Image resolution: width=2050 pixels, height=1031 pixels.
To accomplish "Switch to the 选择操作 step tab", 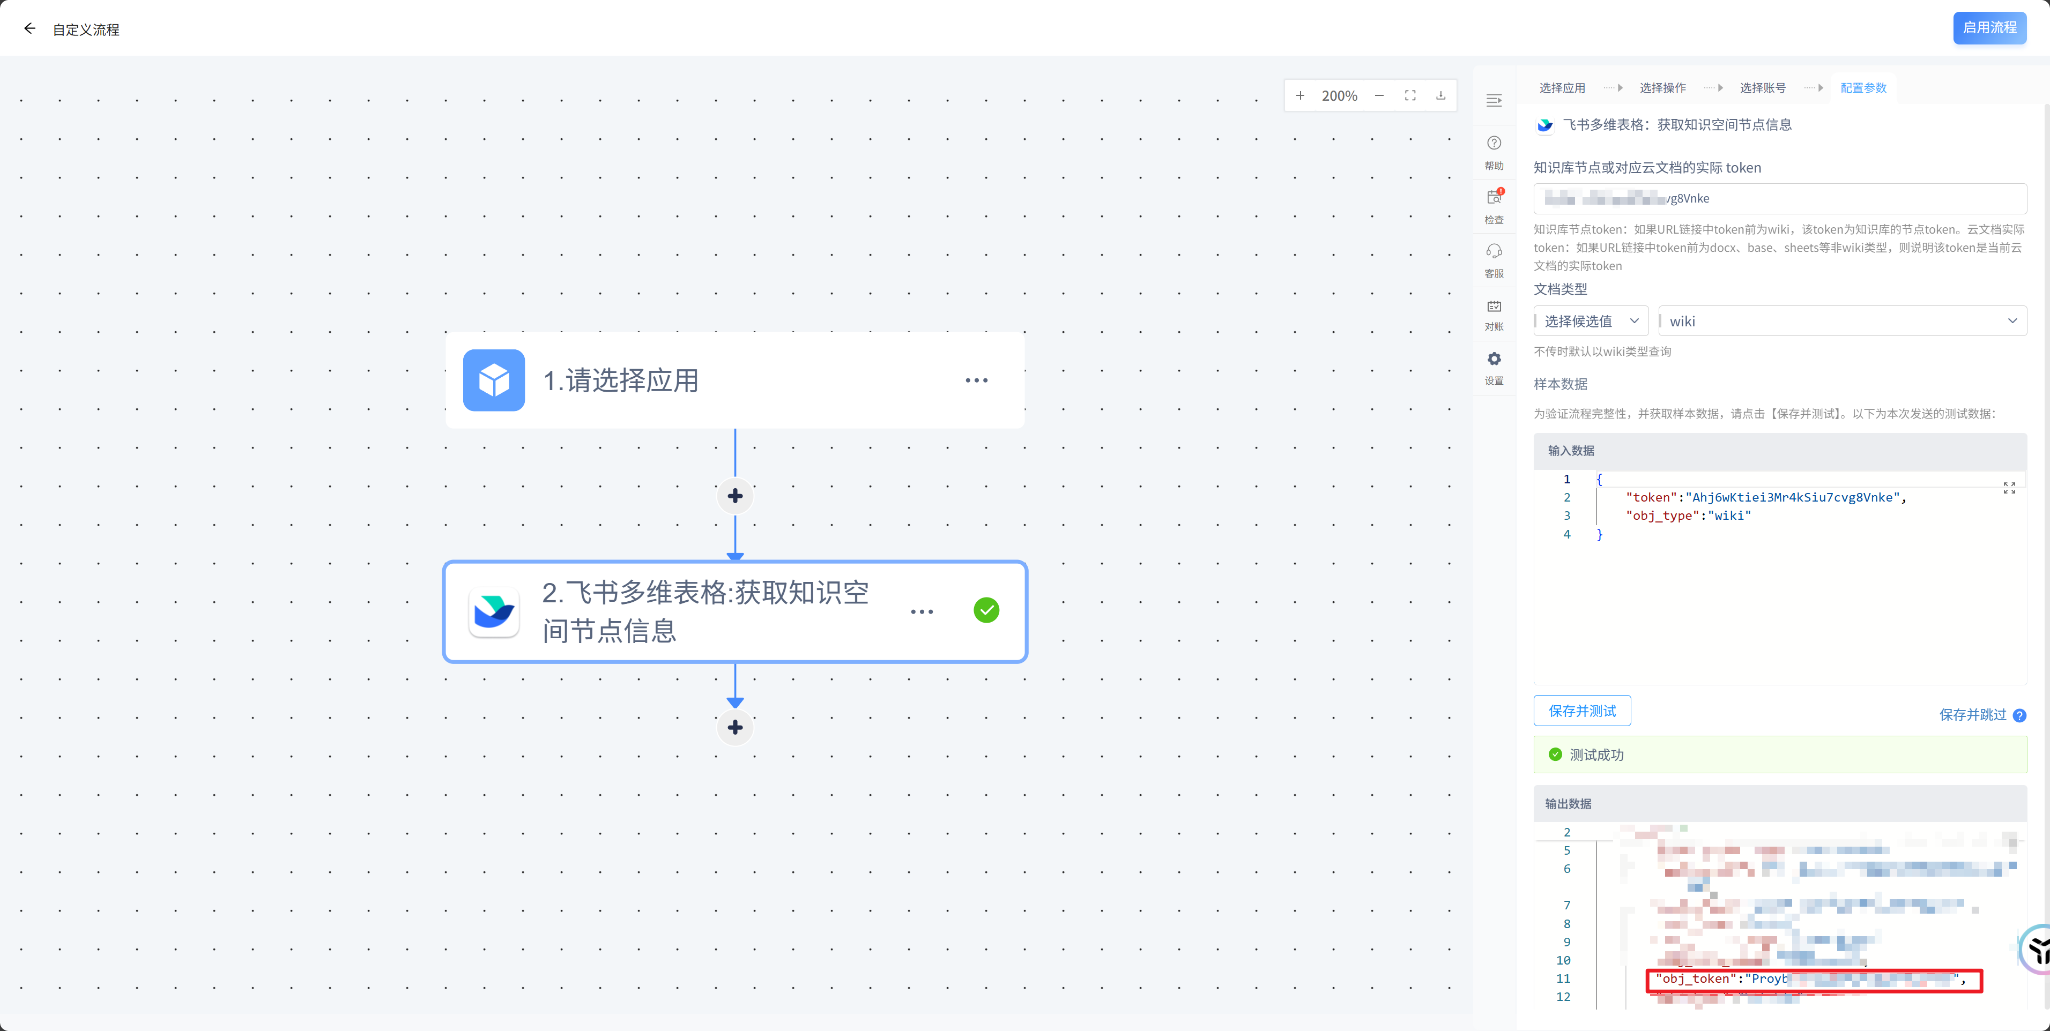I will click(1662, 87).
